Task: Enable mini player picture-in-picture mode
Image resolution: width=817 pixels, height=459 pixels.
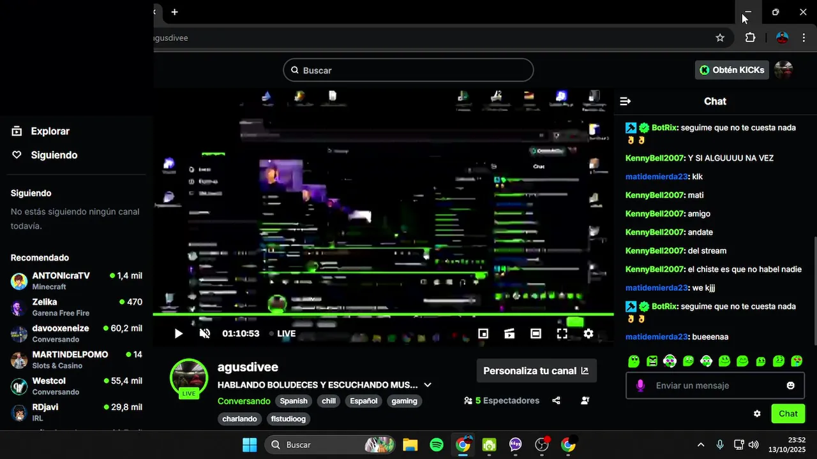Action: [483, 333]
